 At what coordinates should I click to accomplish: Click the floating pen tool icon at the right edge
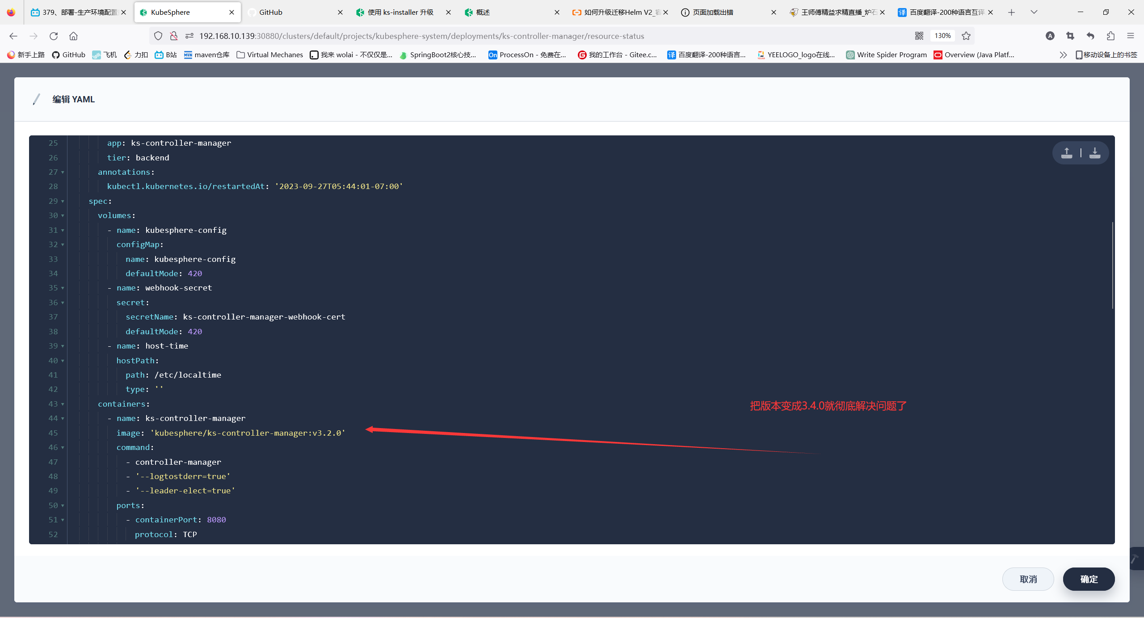(1136, 559)
